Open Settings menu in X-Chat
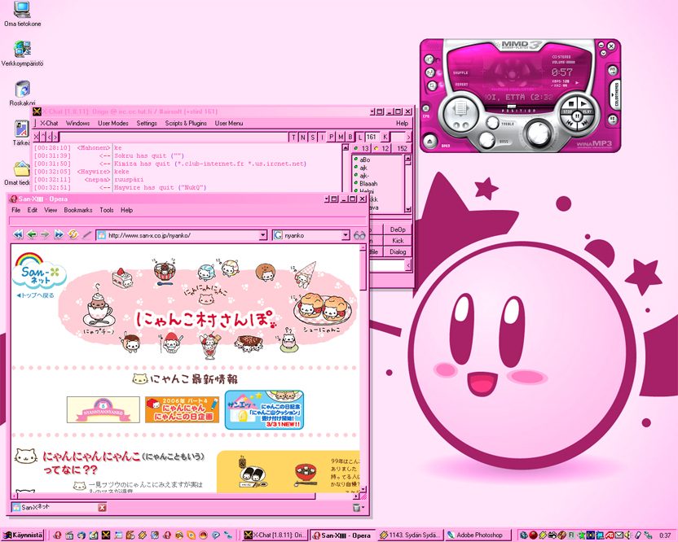This screenshot has width=678, height=542. pyautogui.click(x=147, y=123)
